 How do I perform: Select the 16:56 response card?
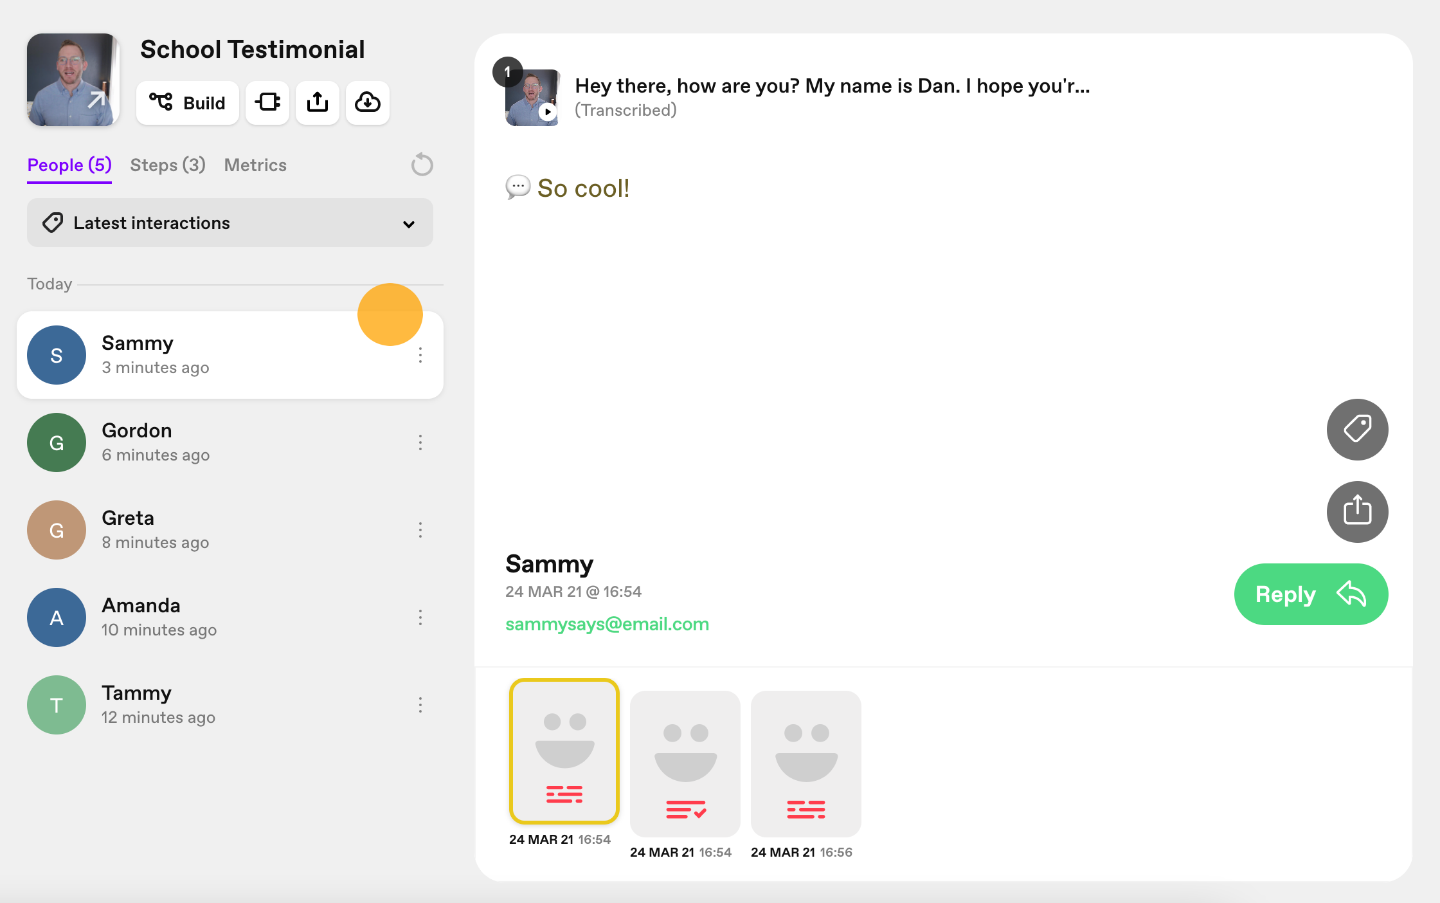click(x=806, y=764)
